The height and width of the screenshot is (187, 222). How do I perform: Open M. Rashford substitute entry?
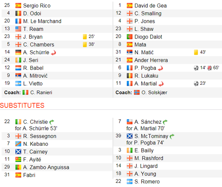point(149,158)
